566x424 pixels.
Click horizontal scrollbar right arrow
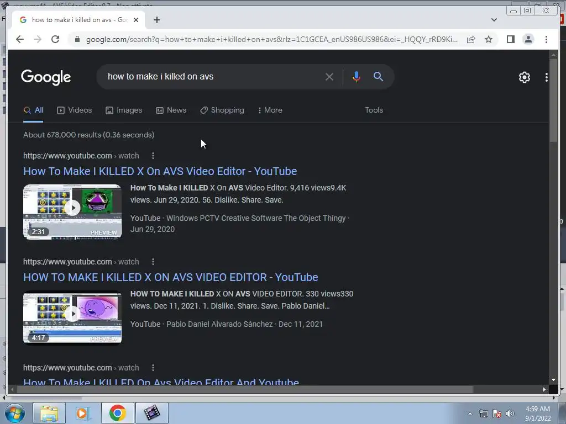(x=544, y=389)
